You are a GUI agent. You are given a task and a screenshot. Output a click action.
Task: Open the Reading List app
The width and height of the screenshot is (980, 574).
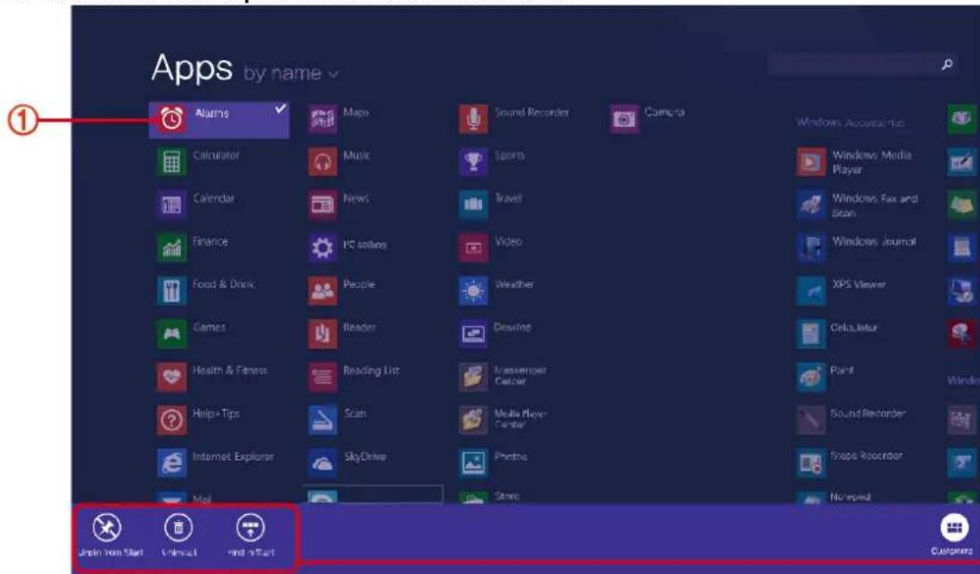[353, 377]
